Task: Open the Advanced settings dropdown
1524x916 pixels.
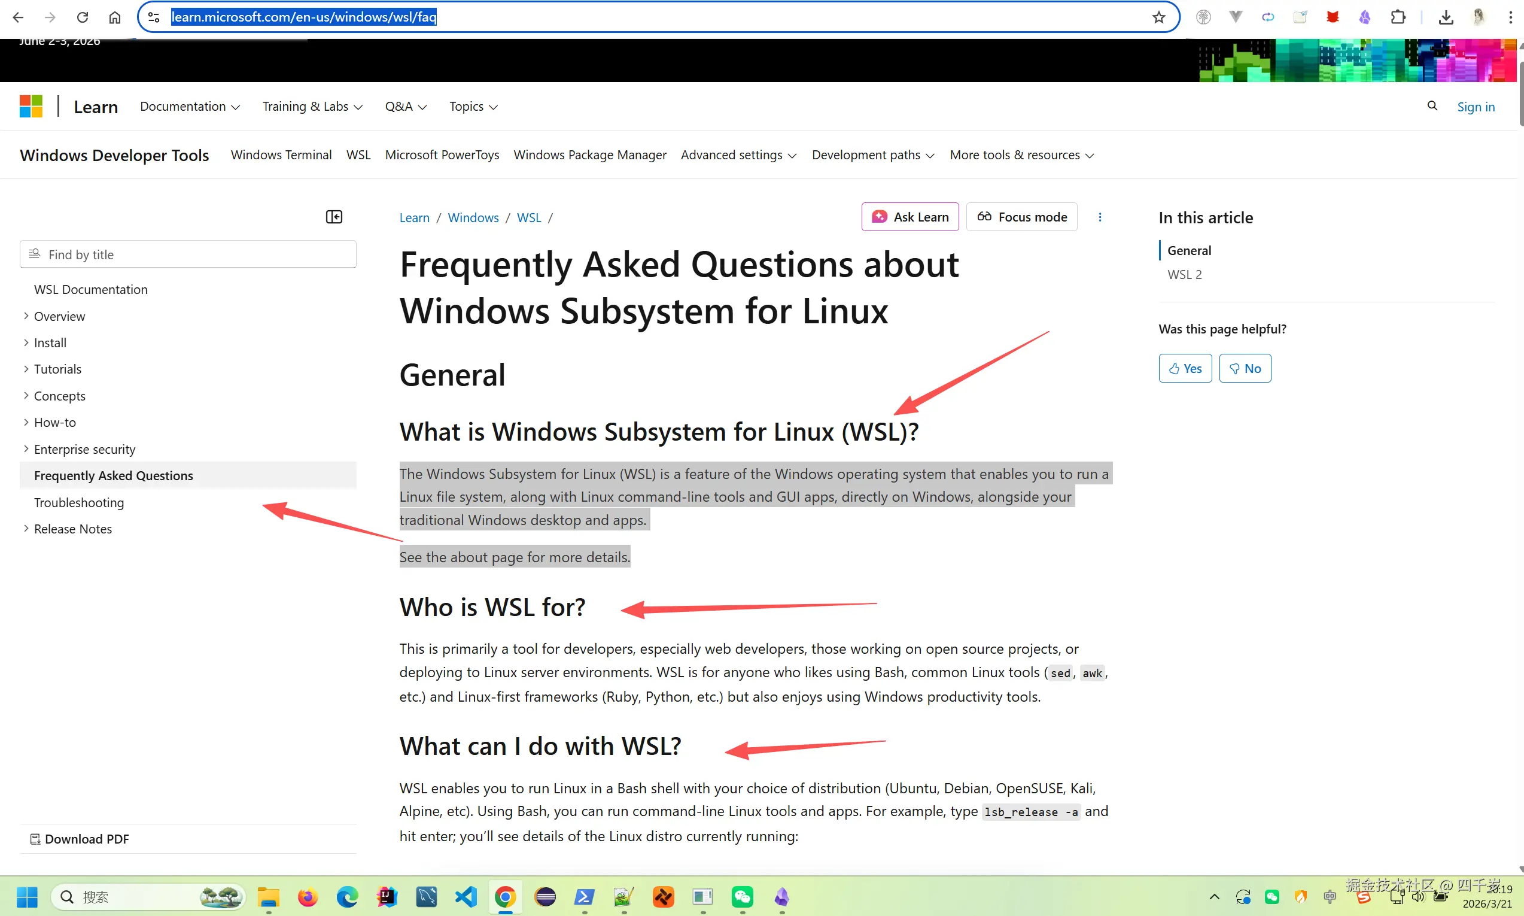Action: (738, 155)
